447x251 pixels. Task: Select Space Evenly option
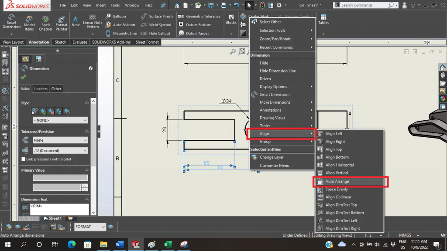tap(350, 189)
